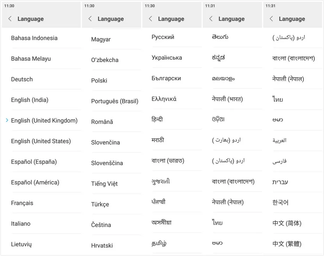Select English (United States)
Screen dimensions: 324x256
click(x=41, y=141)
